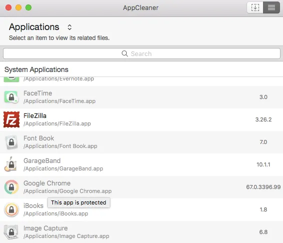283x243 pixels.
Task: Click the iBooks locked icon
Action: (x=11, y=209)
